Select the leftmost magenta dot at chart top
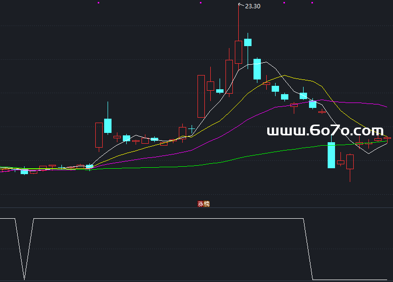The image size is (393, 282). click(99, 3)
